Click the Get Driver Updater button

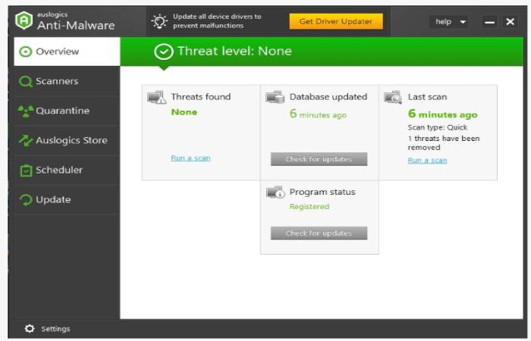[x=336, y=21]
